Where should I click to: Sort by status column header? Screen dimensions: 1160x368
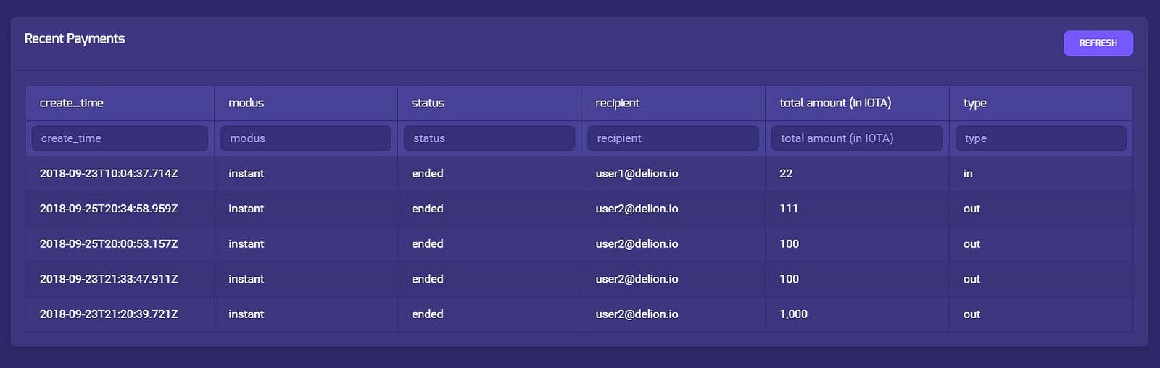pos(428,103)
